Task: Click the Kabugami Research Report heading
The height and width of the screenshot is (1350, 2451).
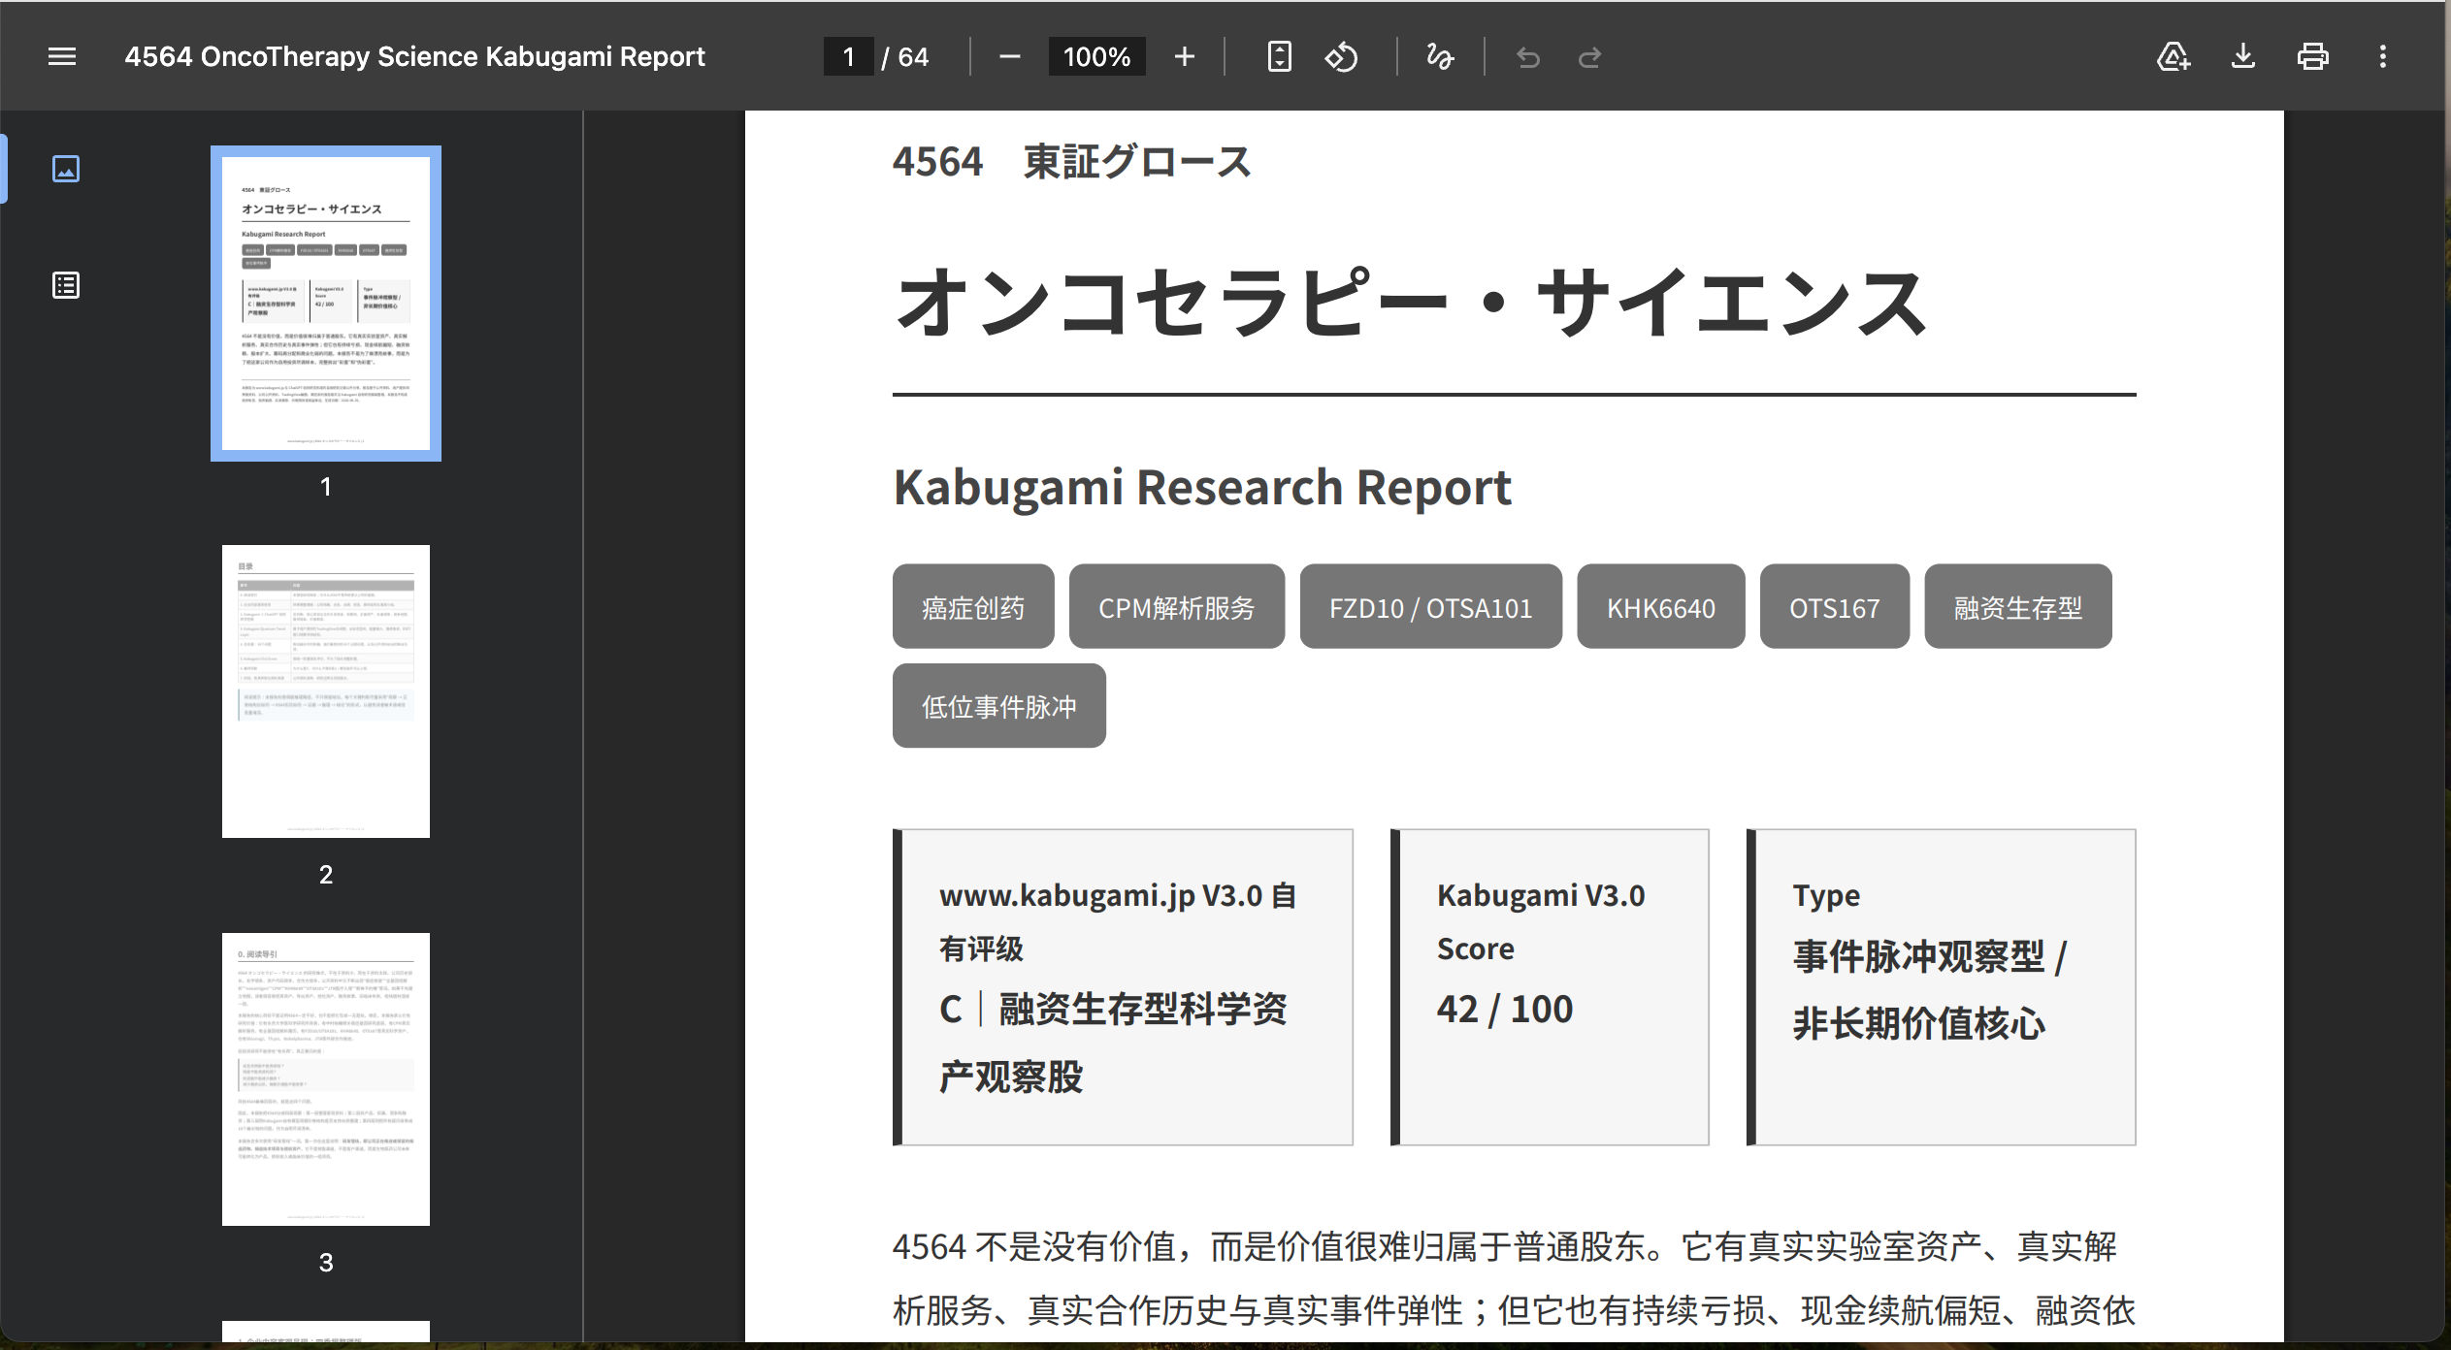Action: click(x=1202, y=487)
